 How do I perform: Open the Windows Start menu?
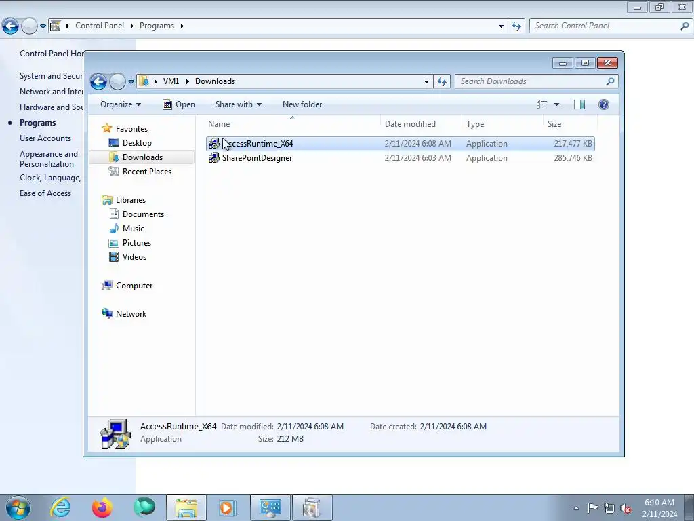[x=18, y=507]
